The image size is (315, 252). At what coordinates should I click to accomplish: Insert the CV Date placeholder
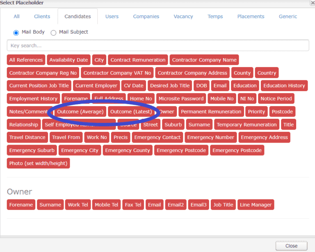tap(134, 86)
